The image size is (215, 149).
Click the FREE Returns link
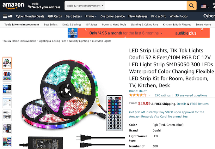(x=199, y=104)
